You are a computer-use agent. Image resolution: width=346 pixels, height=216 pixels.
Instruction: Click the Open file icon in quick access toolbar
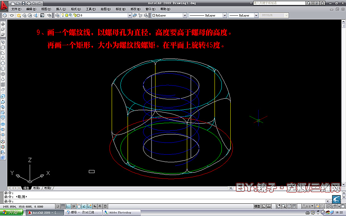click(18, 3)
